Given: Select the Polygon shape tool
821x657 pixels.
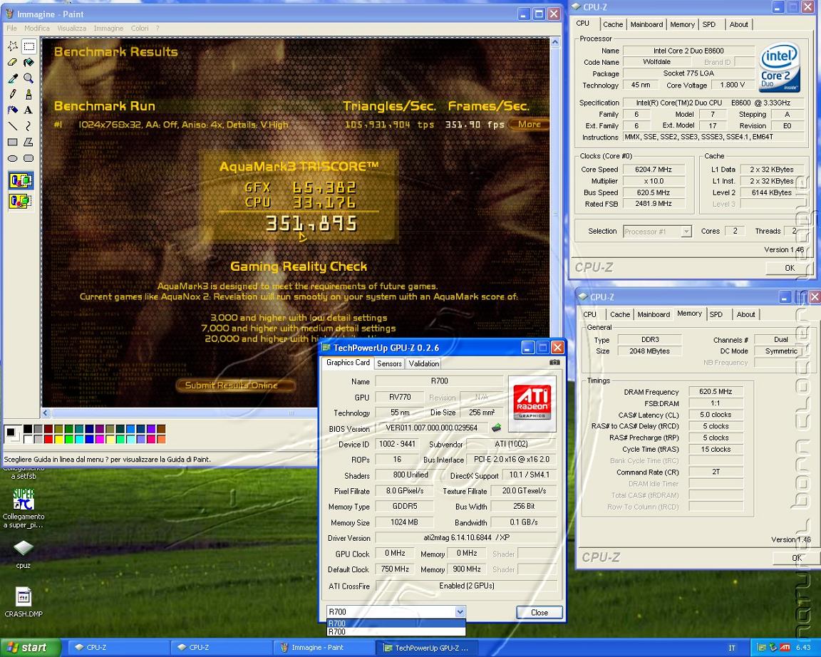Looking at the screenshot, I should point(29,142).
